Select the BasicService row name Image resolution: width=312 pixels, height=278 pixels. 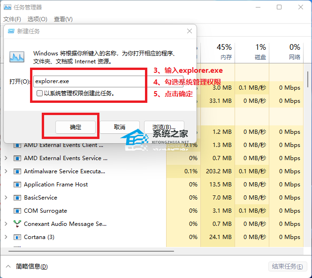tap(41, 198)
